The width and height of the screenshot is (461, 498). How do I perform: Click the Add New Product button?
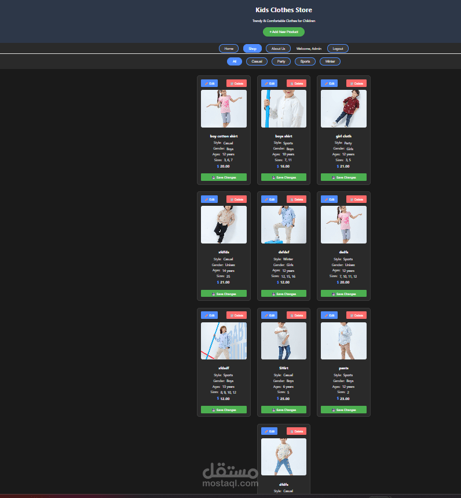[284, 32]
